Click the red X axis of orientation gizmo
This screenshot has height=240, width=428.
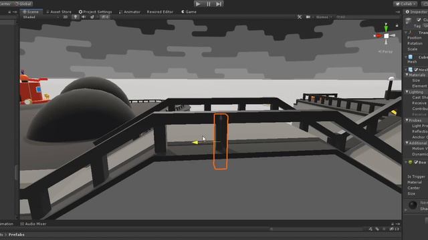point(378,35)
